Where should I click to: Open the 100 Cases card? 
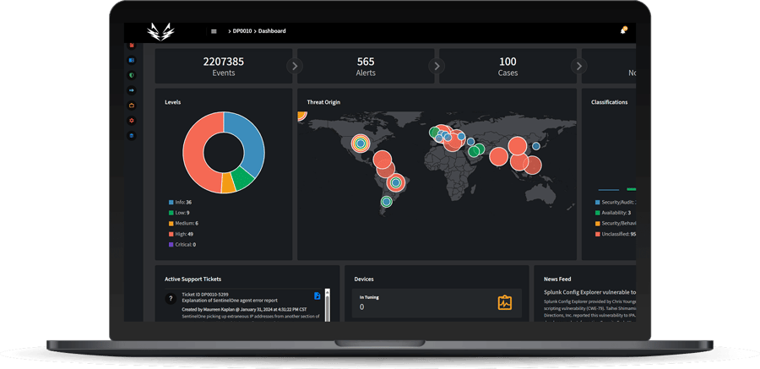click(x=508, y=66)
